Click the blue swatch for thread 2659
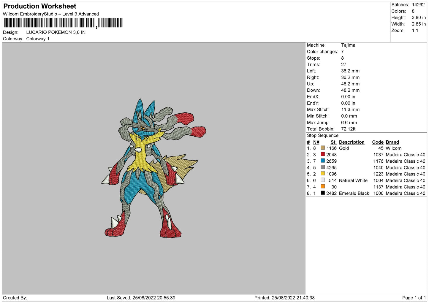This screenshot has width=429, height=303. 323,161
